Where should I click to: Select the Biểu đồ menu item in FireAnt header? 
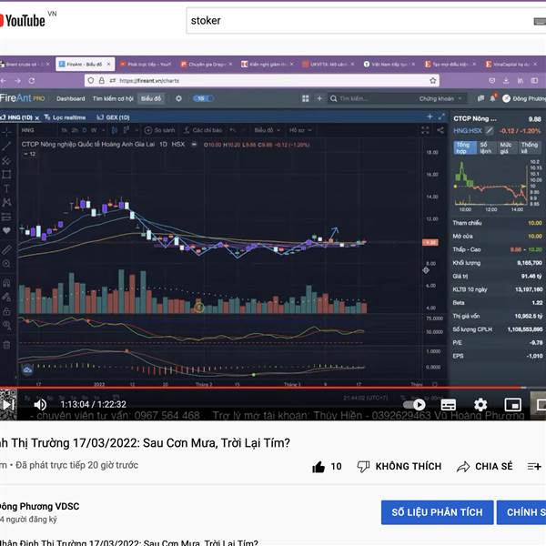point(151,99)
